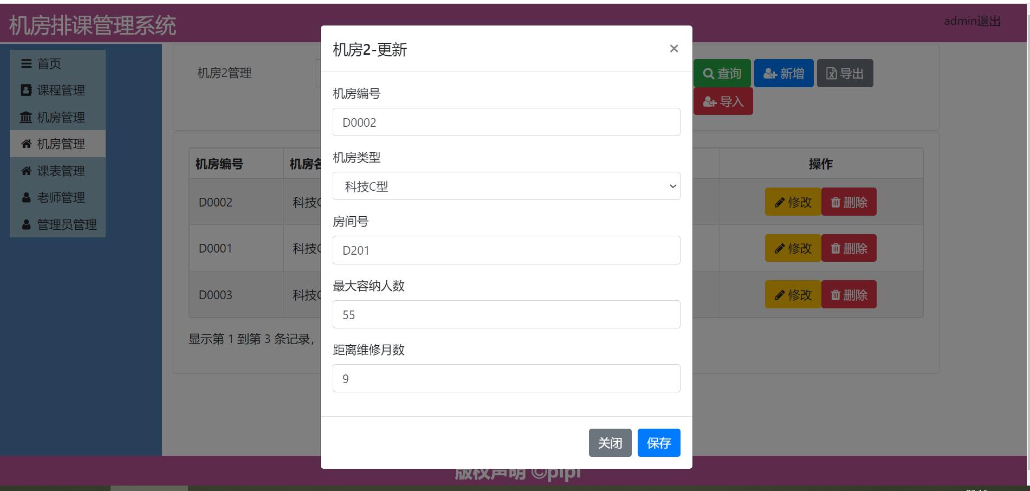Viewport: 1030px width, 491px height.
Task: Click 删除 for row D0002
Action: coord(849,202)
